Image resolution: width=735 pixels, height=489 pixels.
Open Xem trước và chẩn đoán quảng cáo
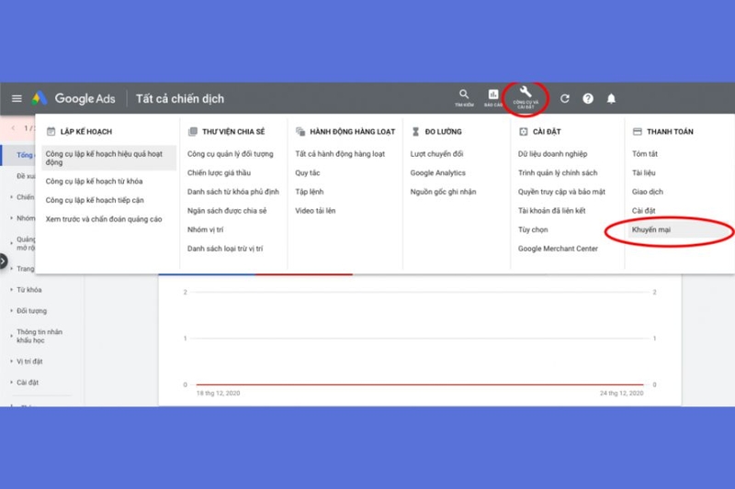(104, 219)
